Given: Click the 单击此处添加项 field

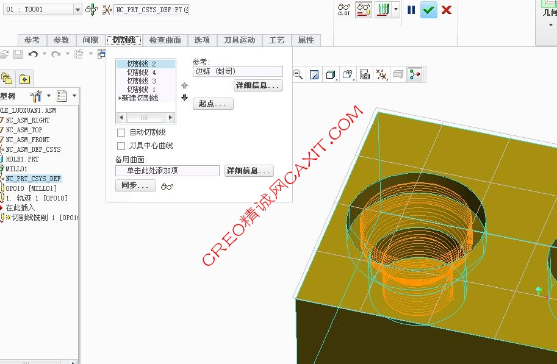Looking at the screenshot, I should tap(167, 171).
